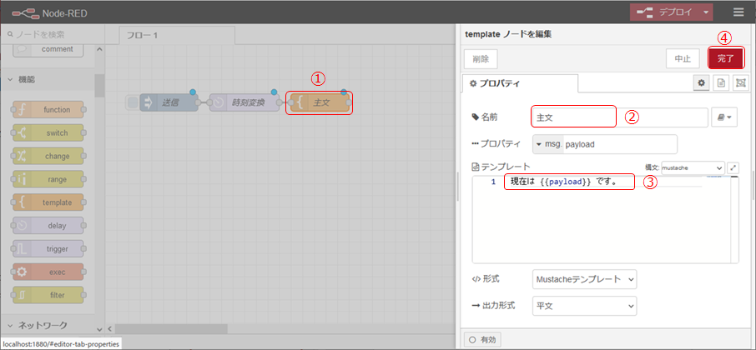Open the node appearance icon tab
The height and width of the screenshot is (350, 756).
(740, 83)
